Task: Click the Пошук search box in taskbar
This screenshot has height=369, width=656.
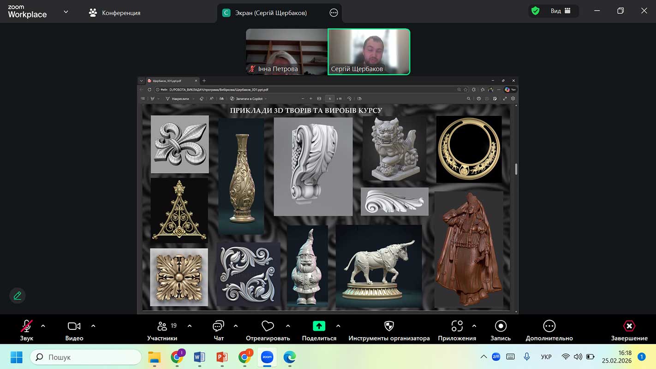Action: pos(86,357)
